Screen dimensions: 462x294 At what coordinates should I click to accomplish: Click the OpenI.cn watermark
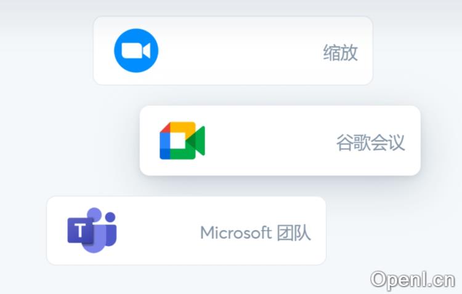click(413, 280)
